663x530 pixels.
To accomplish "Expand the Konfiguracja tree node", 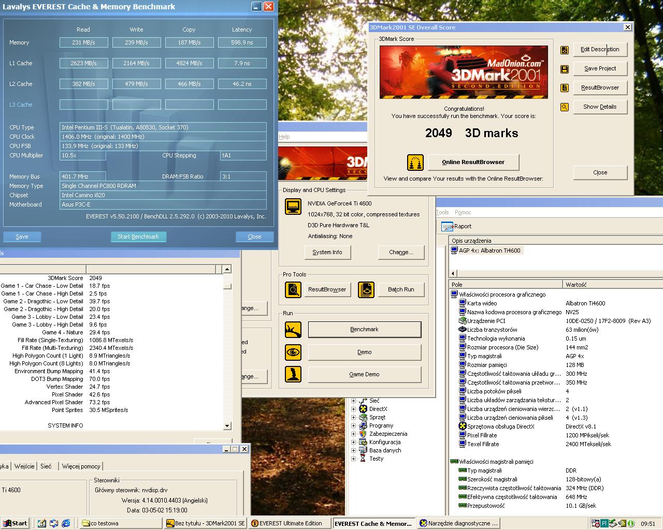I will 354,442.
